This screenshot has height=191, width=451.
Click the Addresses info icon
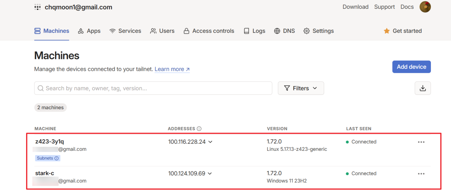tap(199, 129)
